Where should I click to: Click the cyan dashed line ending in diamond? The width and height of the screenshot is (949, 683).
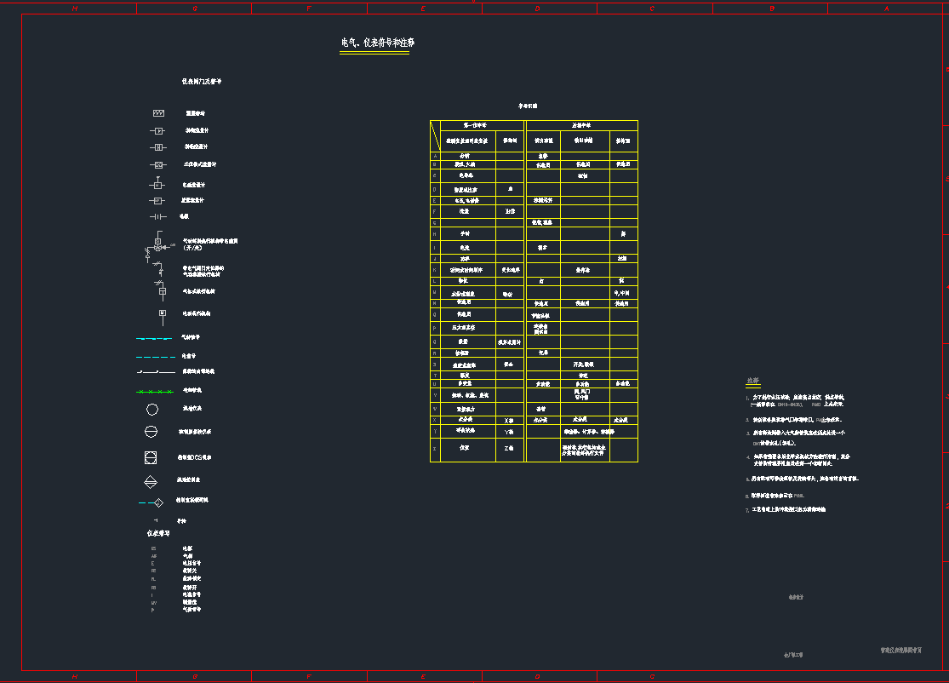[151, 502]
